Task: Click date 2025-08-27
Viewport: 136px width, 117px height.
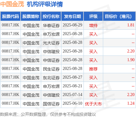Action: (x=72, y=77)
